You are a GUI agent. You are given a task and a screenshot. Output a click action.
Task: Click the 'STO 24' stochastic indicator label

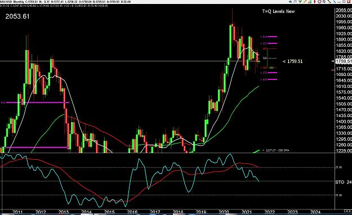[344, 182]
